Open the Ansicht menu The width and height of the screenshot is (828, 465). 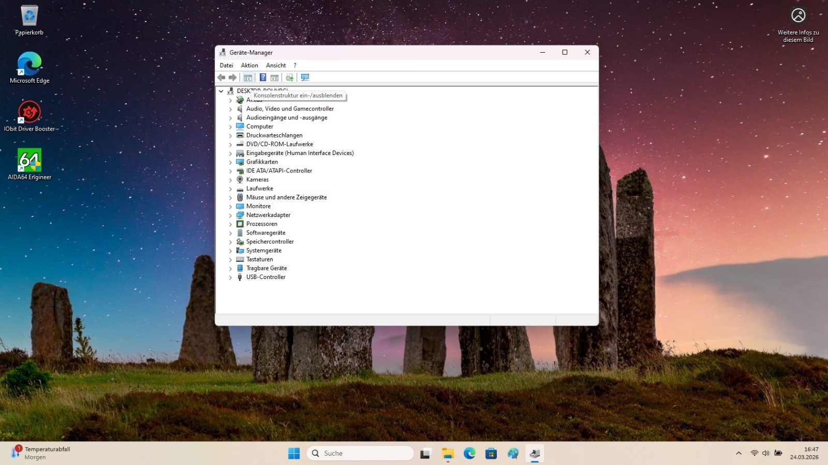[x=276, y=66]
